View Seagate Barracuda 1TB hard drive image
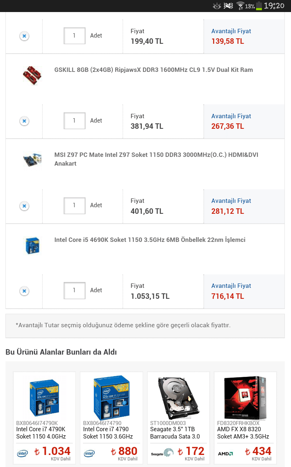Screen dimensions: 291x467 pyautogui.click(x=178, y=398)
